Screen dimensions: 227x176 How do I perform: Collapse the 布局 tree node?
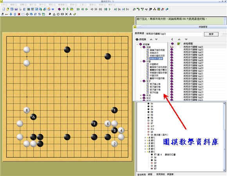(x=141, y=47)
